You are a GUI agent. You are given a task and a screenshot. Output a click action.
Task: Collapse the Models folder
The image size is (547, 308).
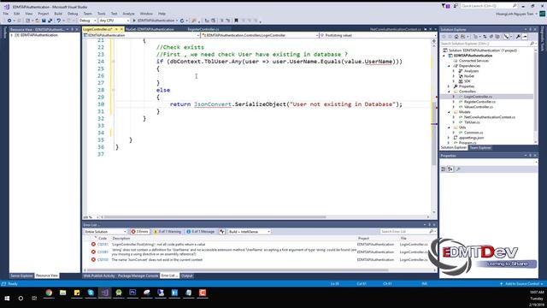pos(450,112)
